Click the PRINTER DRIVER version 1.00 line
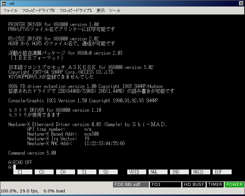This screenshot has width=245, height=196. coord(53,24)
